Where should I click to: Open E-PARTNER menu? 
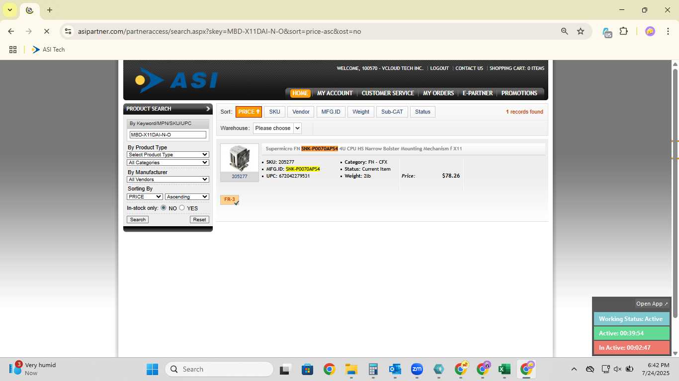click(478, 93)
